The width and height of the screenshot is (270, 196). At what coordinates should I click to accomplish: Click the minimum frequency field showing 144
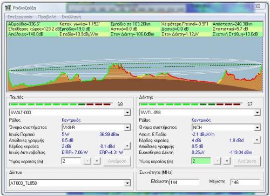click(184, 182)
